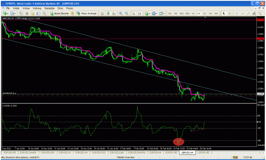
Task: Switch to the EURPLN,H4 chart tab
Action: 155,153
